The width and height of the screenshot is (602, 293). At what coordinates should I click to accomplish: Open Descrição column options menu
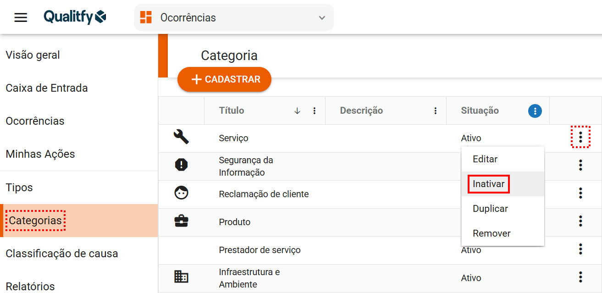435,111
